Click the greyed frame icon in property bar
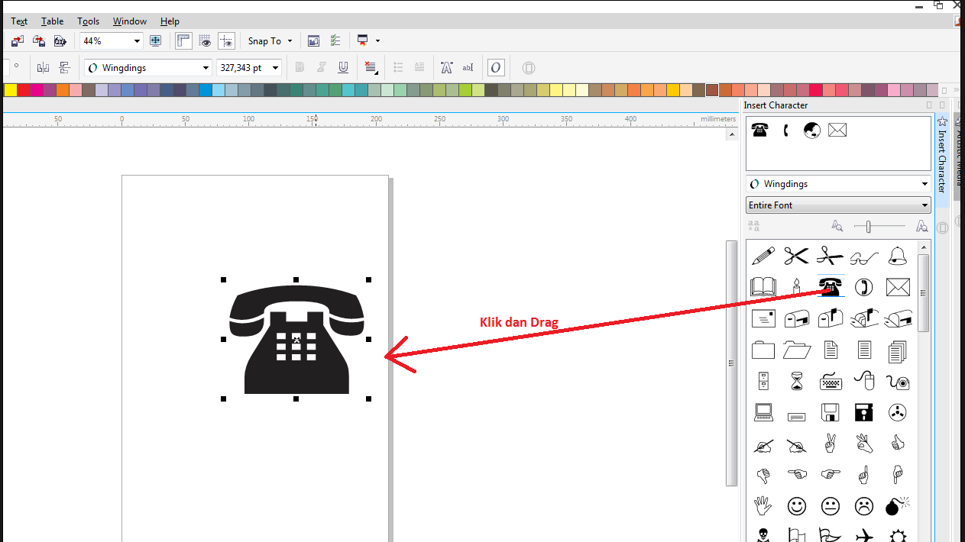Screen dimensions: 965x542 pyautogui.click(x=528, y=68)
